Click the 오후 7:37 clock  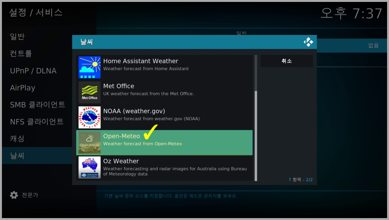click(351, 13)
